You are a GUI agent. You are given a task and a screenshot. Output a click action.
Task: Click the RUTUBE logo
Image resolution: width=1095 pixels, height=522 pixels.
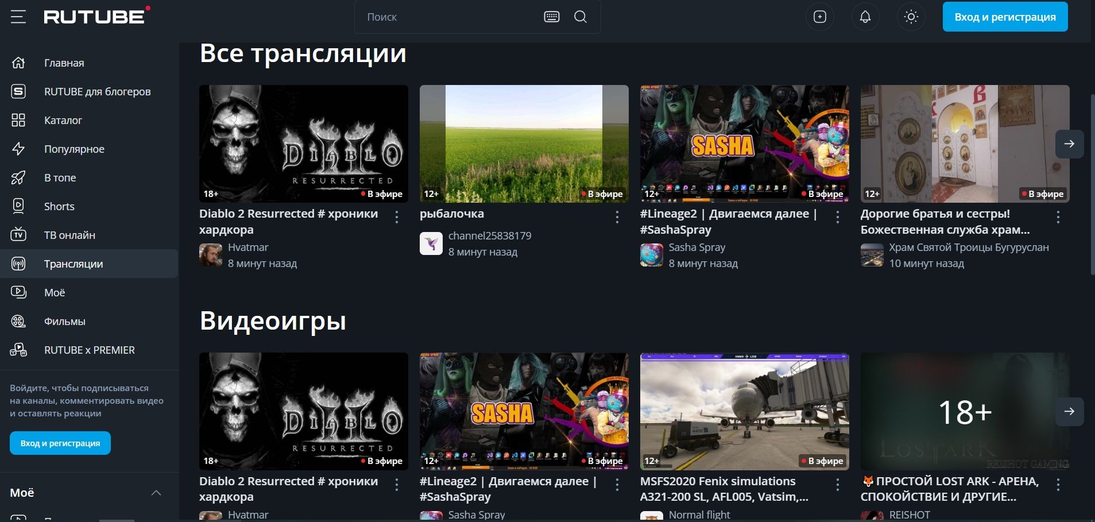point(96,16)
